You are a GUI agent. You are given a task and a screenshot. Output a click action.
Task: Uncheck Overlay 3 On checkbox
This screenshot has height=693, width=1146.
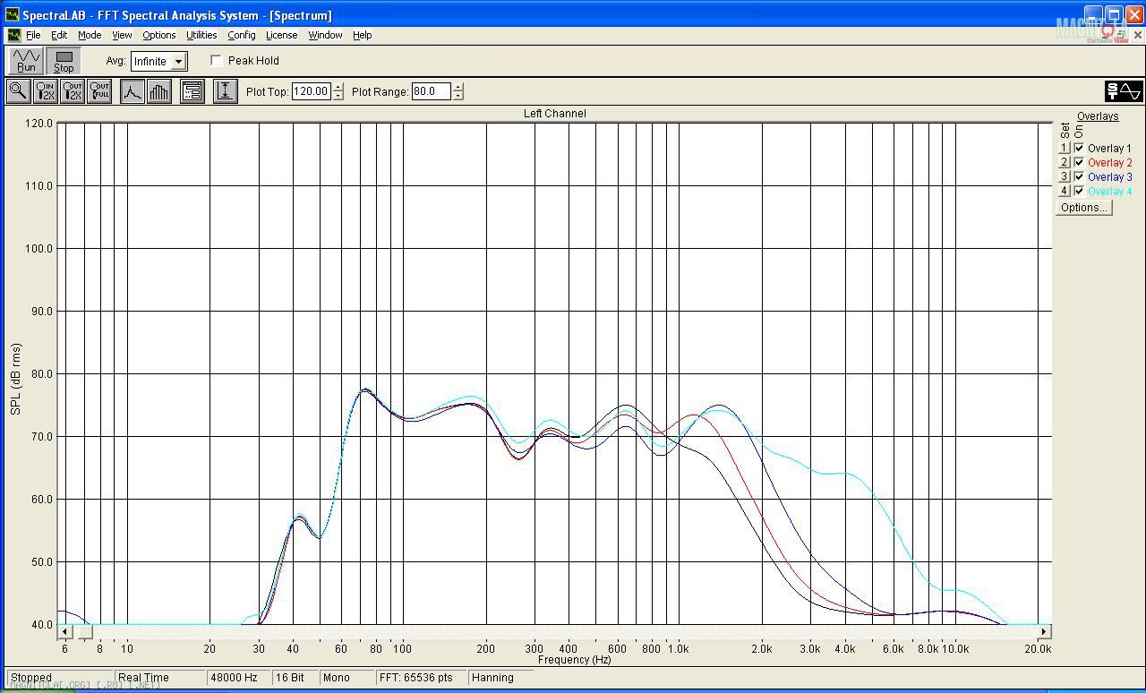[1079, 177]
